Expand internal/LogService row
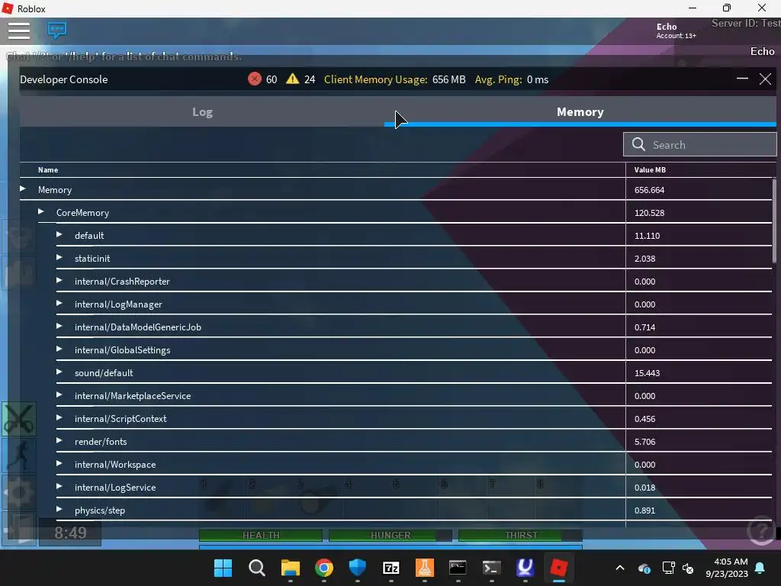This screenshot has width=781, height=586. coord(59,487)
